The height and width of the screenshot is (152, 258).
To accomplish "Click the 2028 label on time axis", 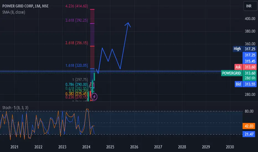I will [x=182, y=147].
